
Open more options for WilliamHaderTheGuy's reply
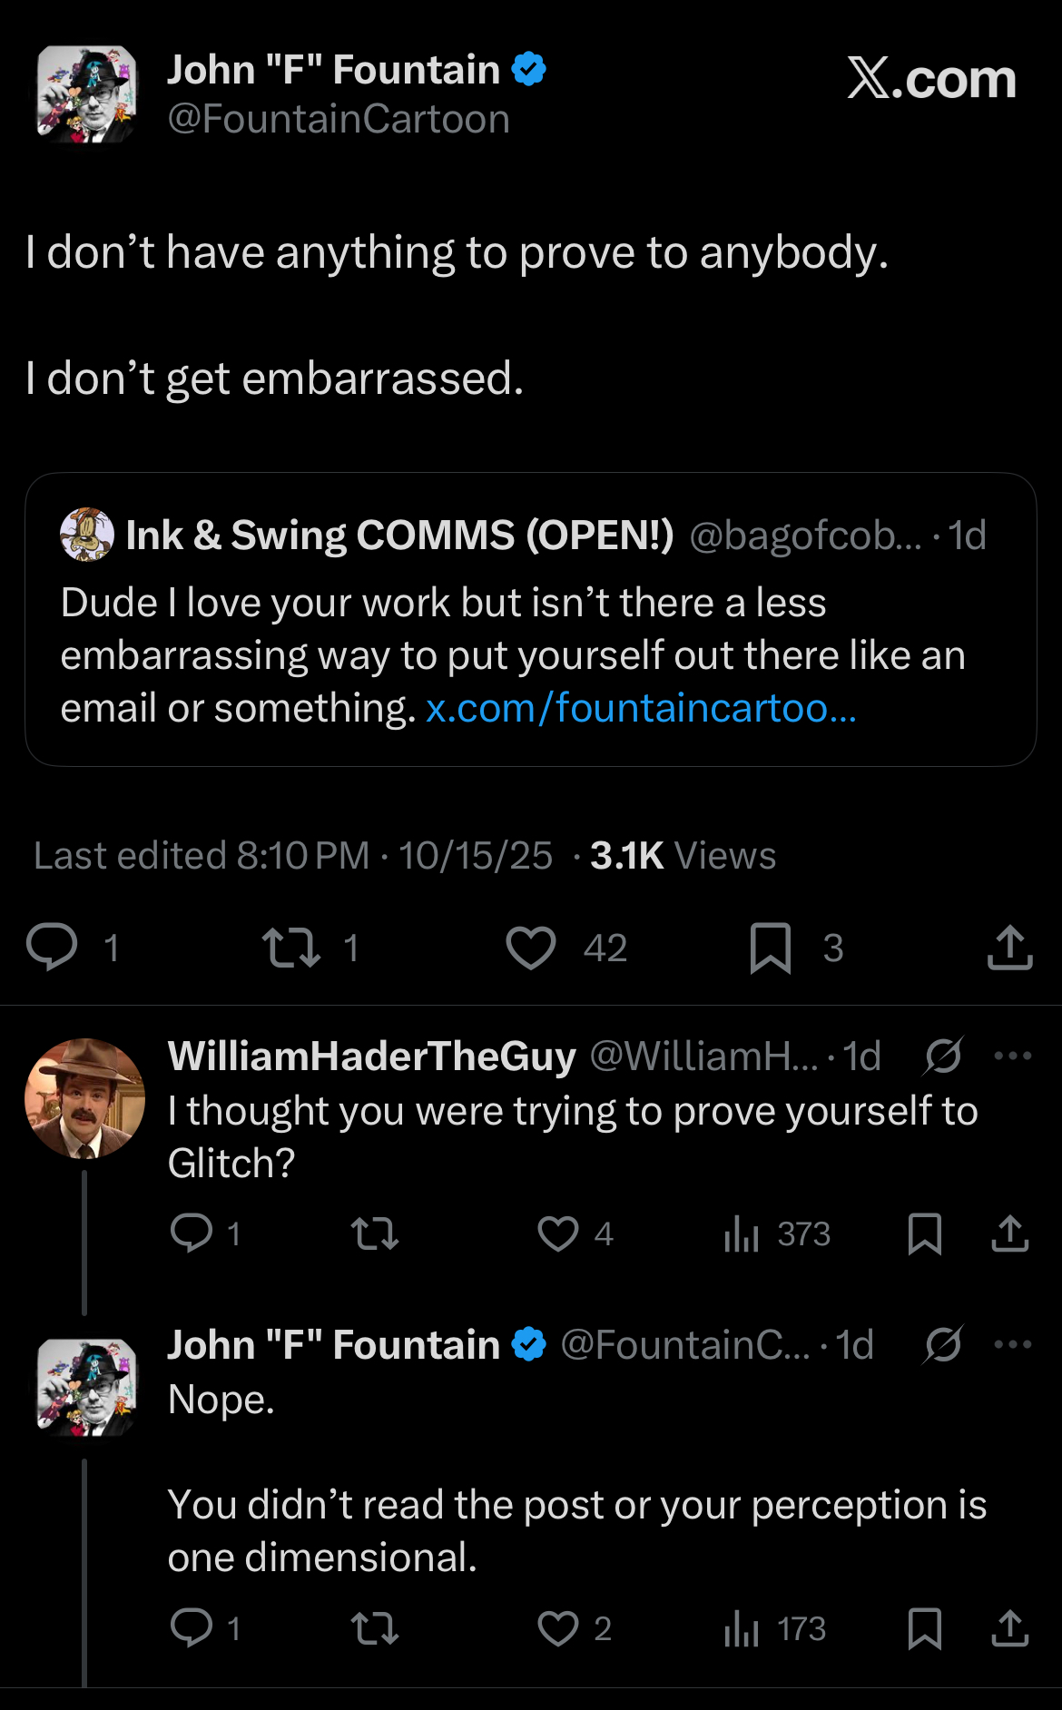tap(1012, 1056)
